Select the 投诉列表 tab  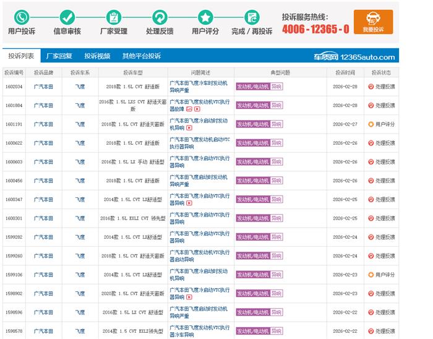21,56
